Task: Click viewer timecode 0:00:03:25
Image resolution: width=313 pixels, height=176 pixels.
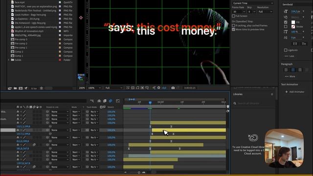Action: point(190,88)
